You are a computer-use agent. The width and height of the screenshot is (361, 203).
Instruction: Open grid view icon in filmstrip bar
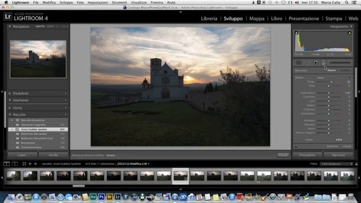(x=24, y=164)
